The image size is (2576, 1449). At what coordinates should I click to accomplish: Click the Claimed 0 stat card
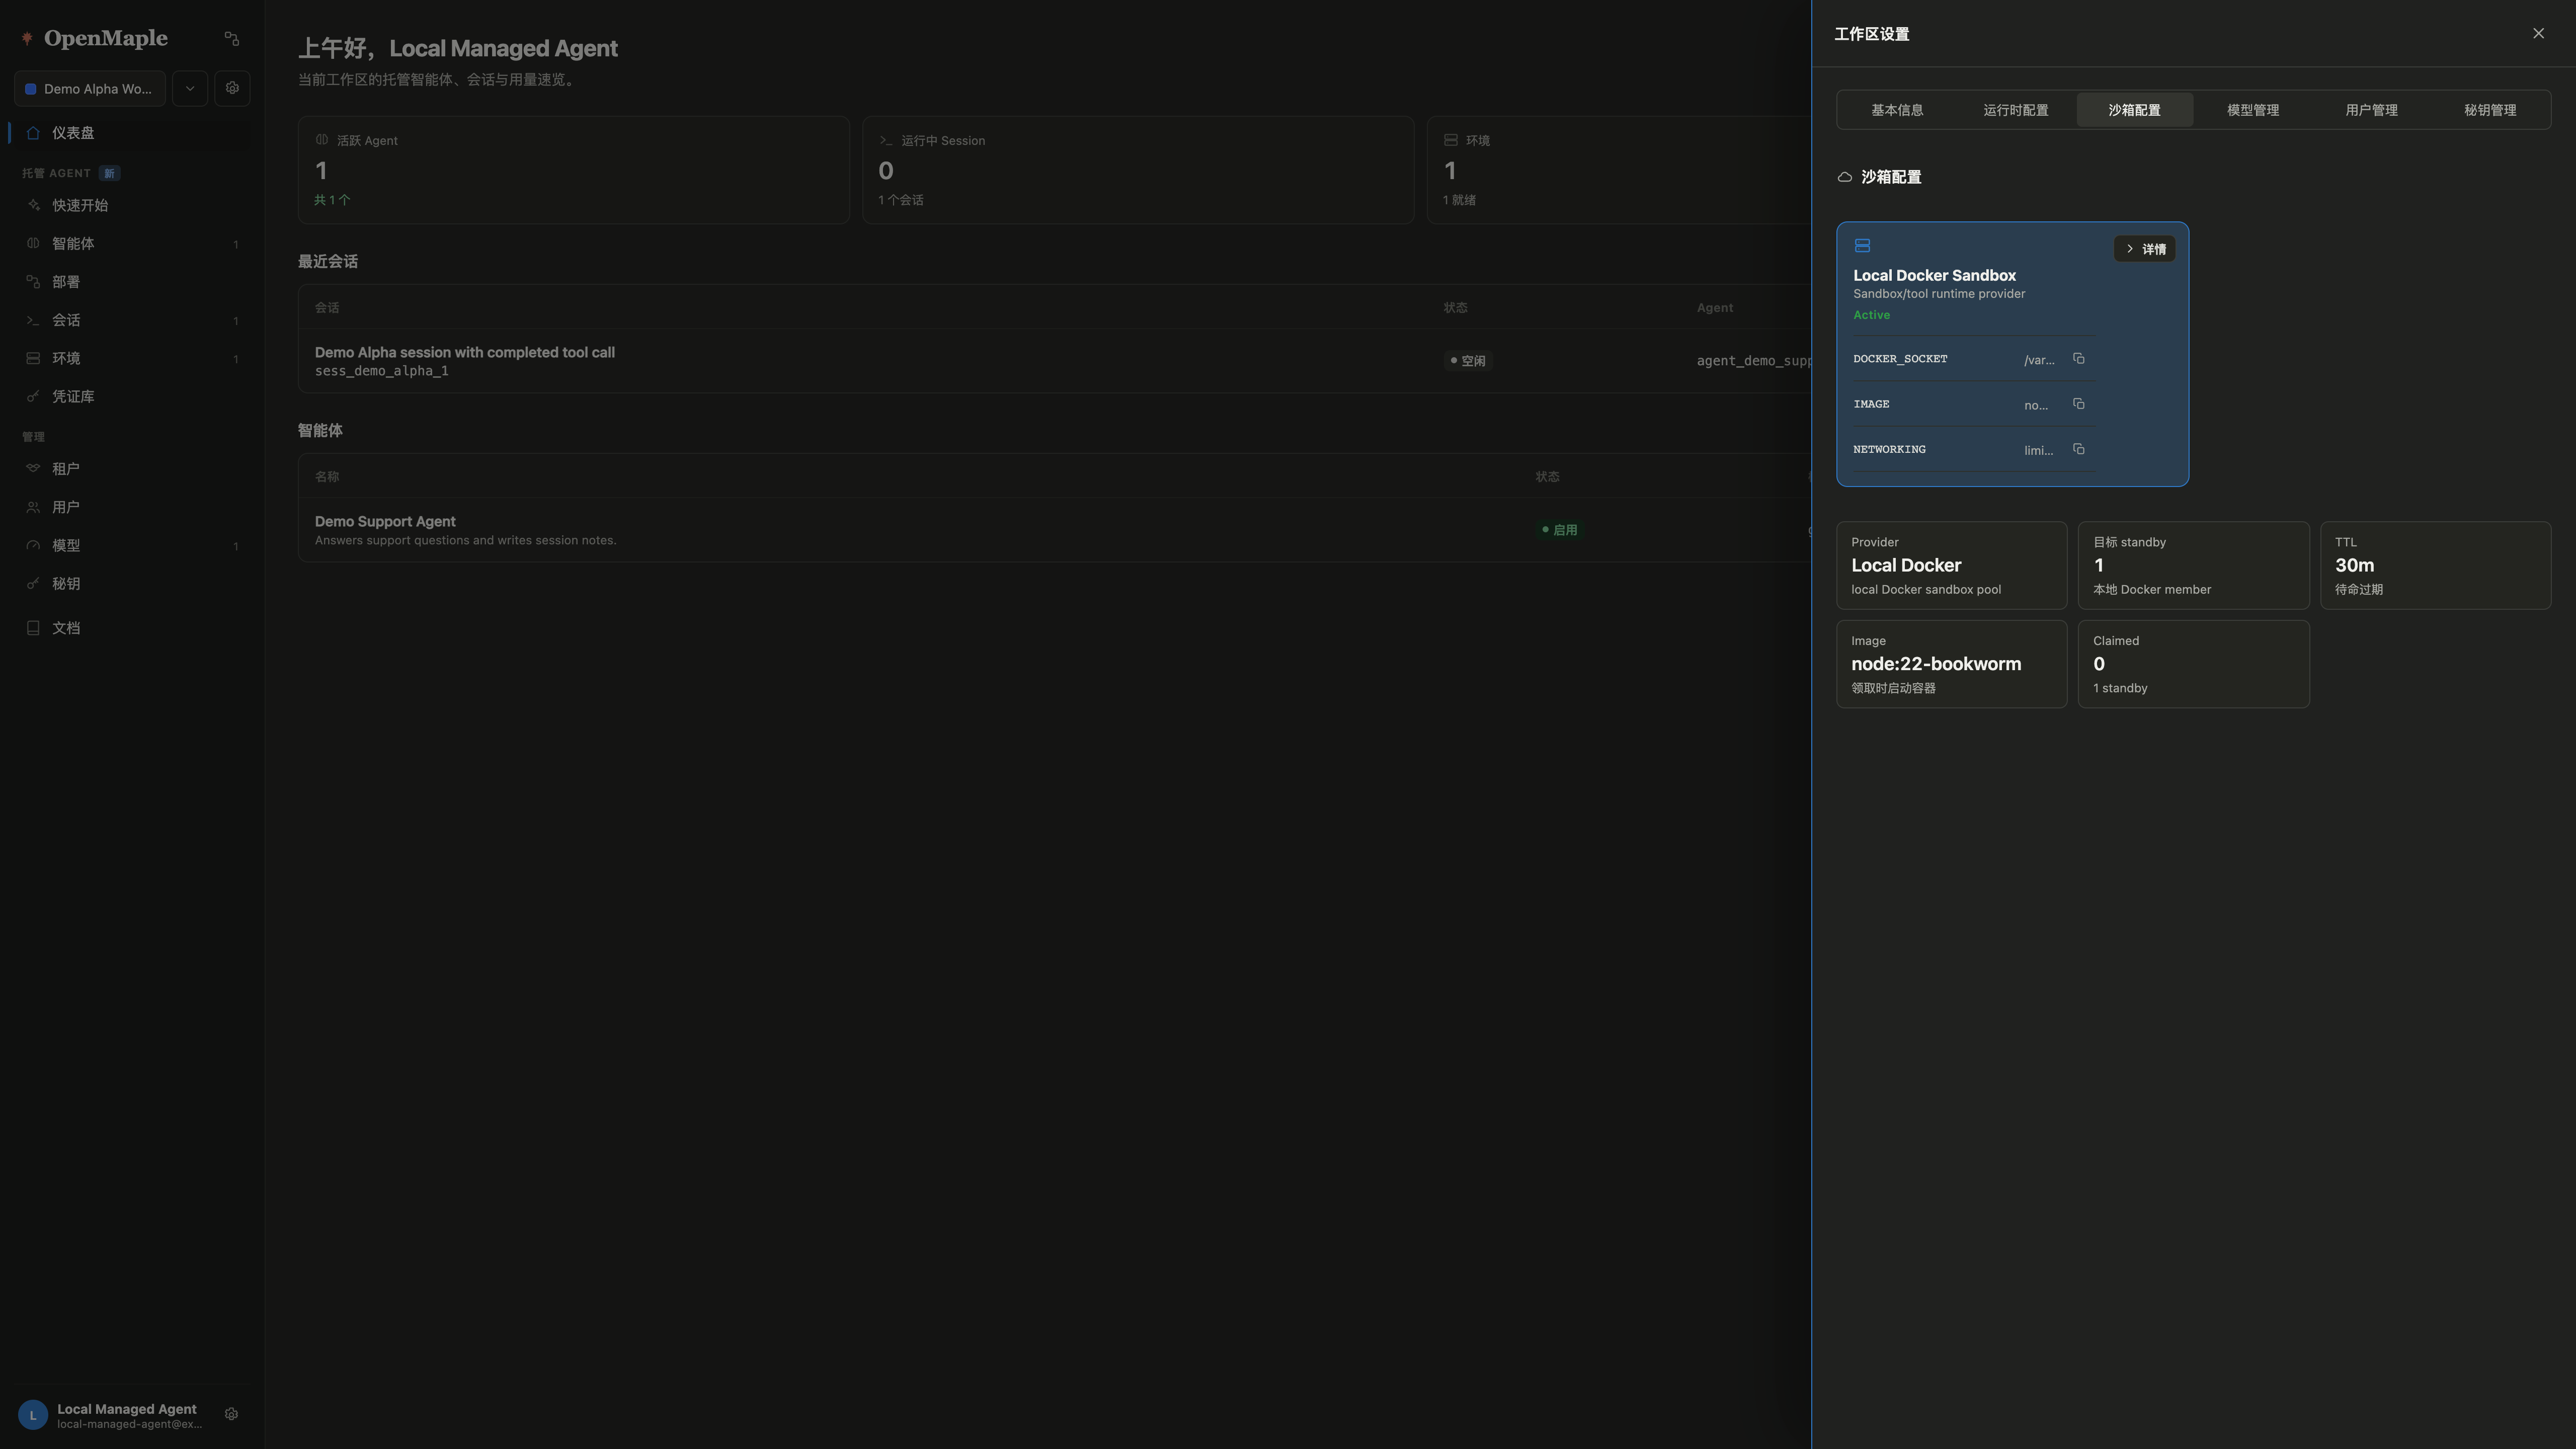2193,664
